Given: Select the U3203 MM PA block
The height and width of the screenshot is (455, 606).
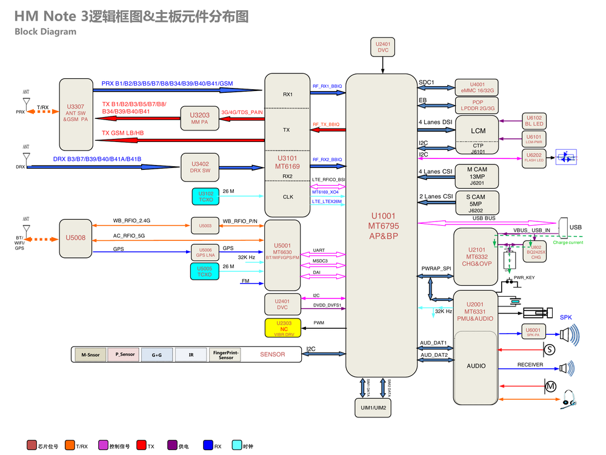Looking at the screenshot, I should click(200, 118).
